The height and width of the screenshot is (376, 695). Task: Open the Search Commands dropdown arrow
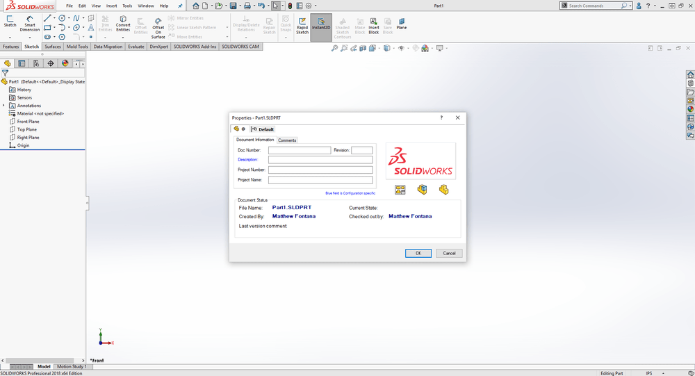(x=632, y=6)
